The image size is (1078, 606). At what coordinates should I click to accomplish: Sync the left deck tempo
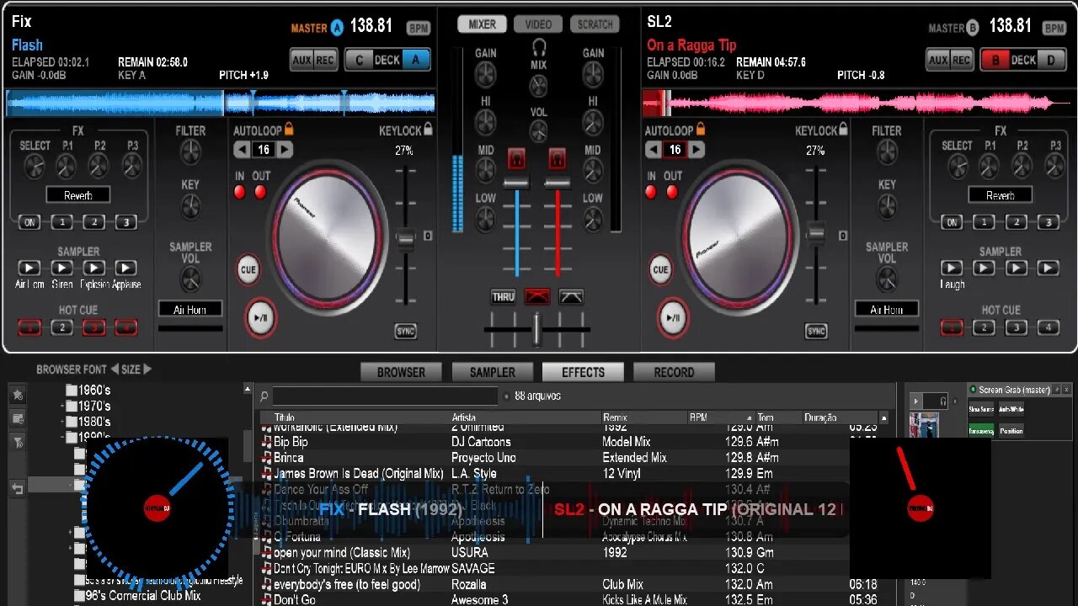(406, 331)
